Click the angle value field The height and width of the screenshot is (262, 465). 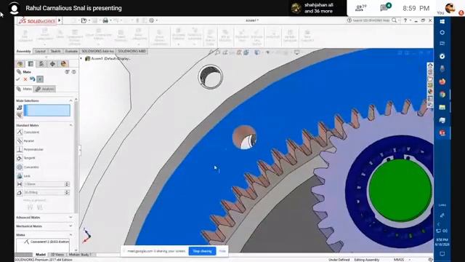tap(44, 192)
